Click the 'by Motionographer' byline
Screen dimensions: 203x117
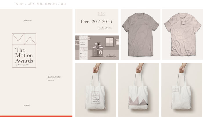click(x=22, y=65)
